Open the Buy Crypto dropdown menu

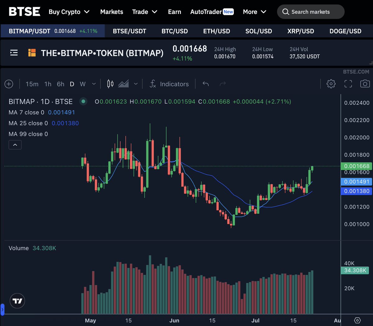[69, 12]
